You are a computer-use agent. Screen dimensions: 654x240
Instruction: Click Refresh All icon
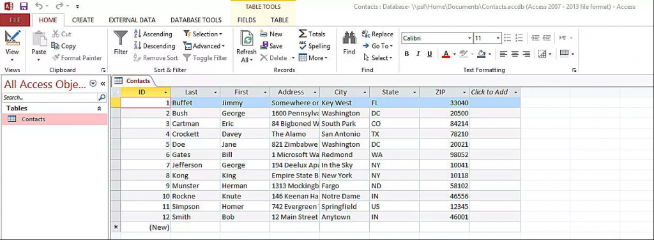pos(247,46)
